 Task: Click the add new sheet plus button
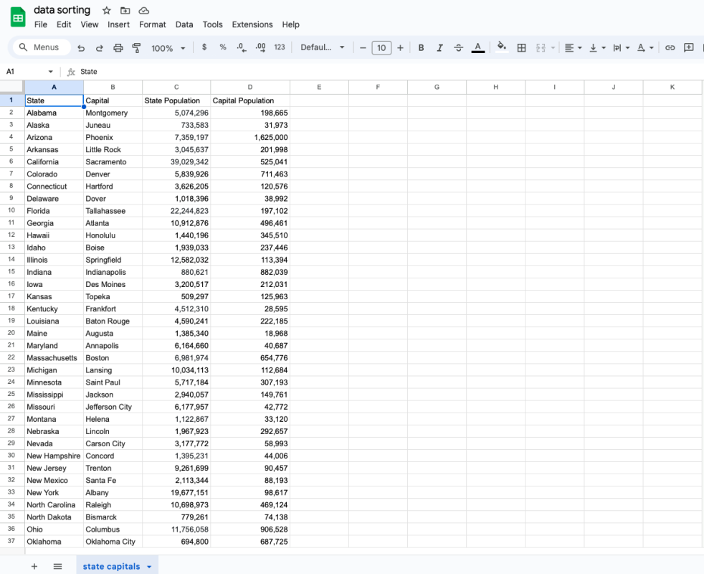[34, 566]
